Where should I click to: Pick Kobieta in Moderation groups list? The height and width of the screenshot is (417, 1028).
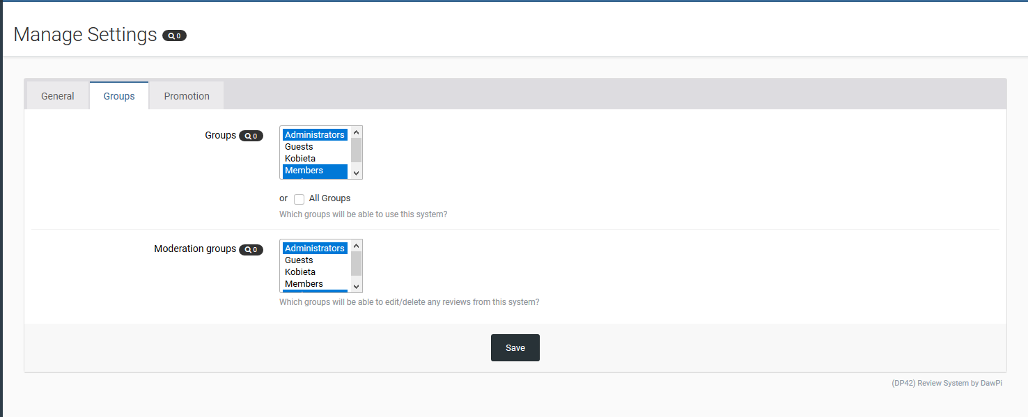(300, 272)
